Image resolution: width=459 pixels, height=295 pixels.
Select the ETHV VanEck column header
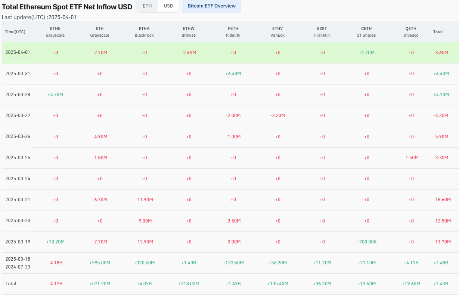277,32
